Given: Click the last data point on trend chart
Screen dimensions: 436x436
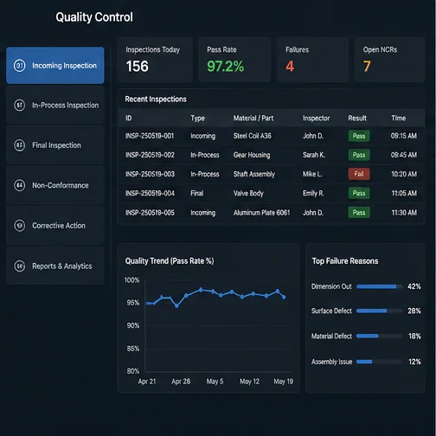Looking at the screenshot, I should coord(284,297).
